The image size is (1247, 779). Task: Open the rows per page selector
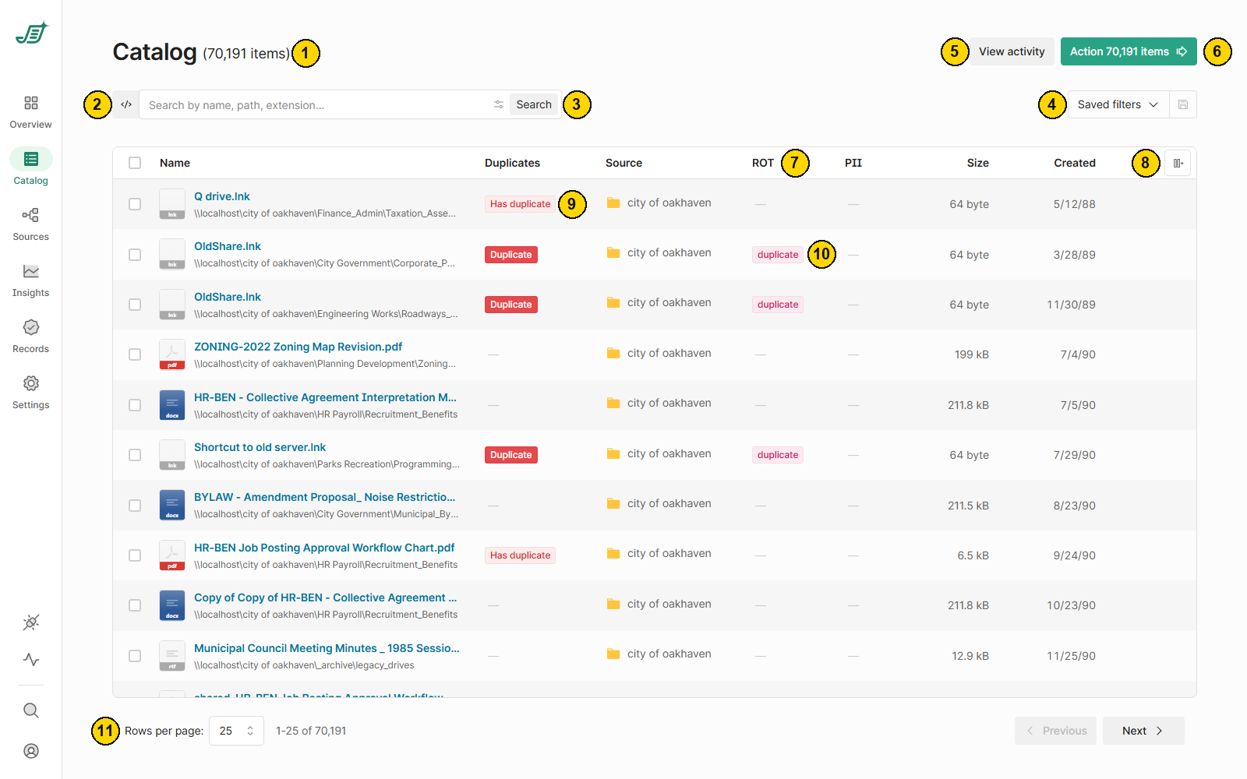point(236,731)
